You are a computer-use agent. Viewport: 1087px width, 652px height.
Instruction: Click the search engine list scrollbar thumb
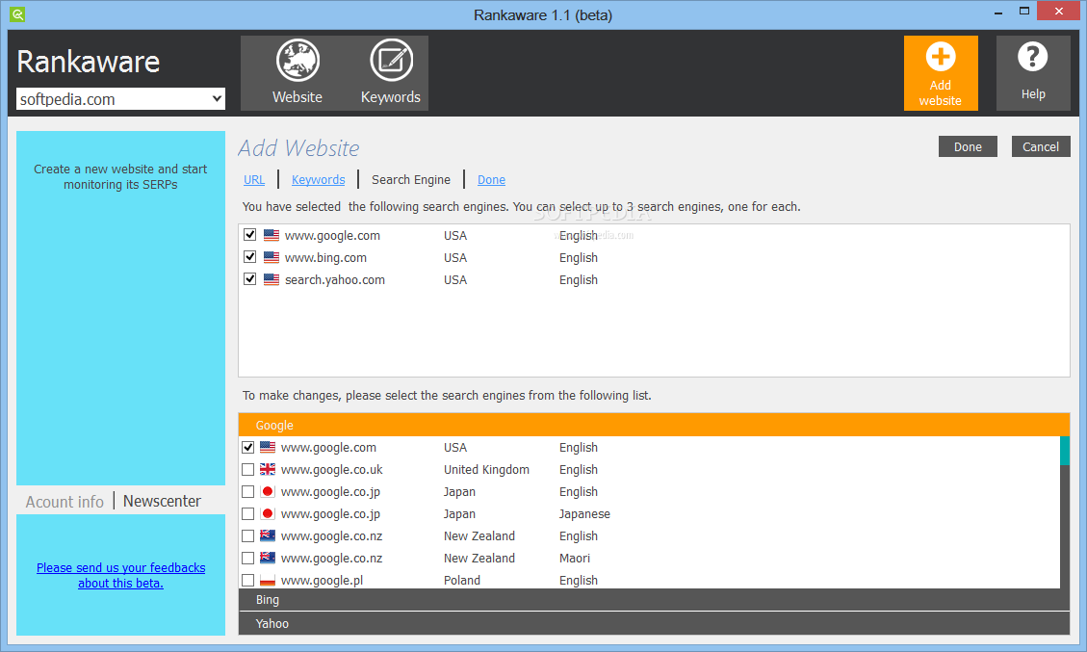pyautogui.click(x=1065, y=451)
